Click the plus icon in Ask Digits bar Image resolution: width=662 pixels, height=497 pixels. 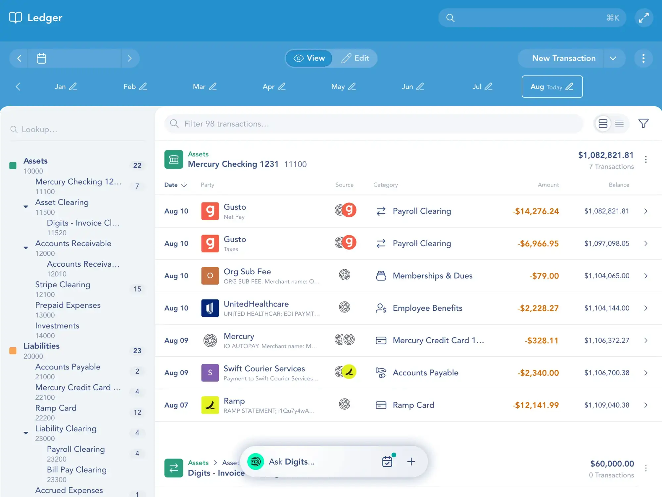pos(411,462)
